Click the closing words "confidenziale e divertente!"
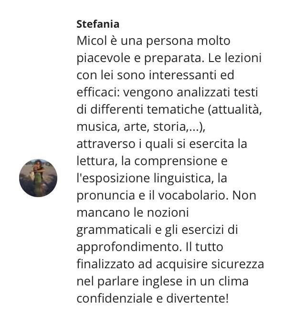The height and width of the screenshot is (315, 305). (153, 299)
